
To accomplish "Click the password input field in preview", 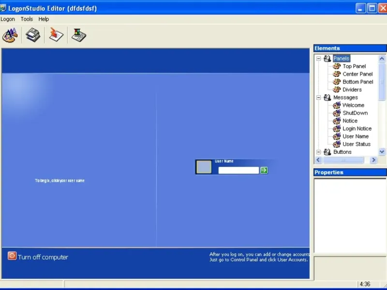I will pyautogui.click(x=238, y=170).
